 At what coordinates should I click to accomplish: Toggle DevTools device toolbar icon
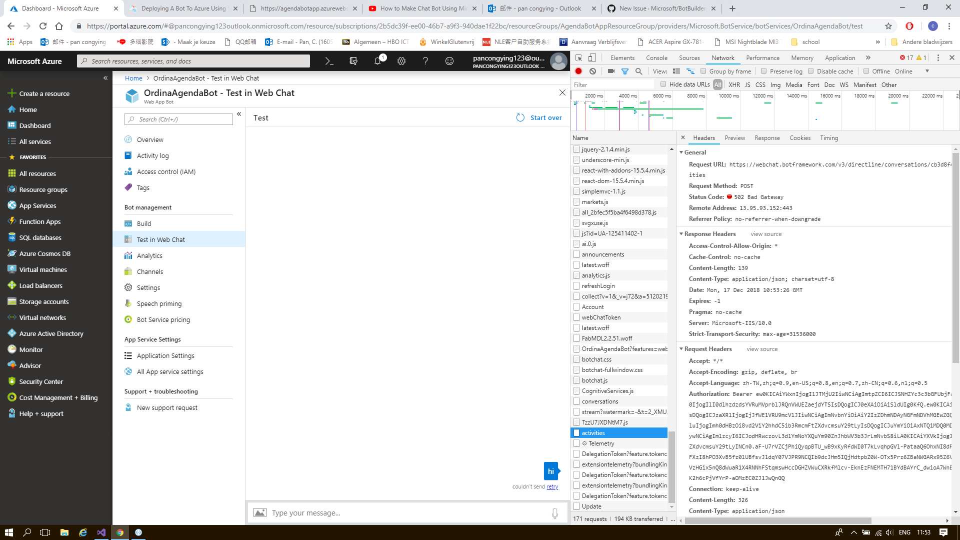592,58
